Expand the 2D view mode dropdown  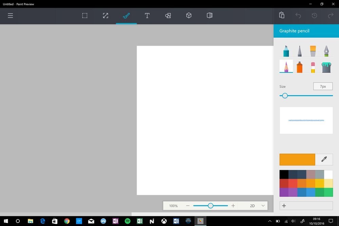pos(263,206)
